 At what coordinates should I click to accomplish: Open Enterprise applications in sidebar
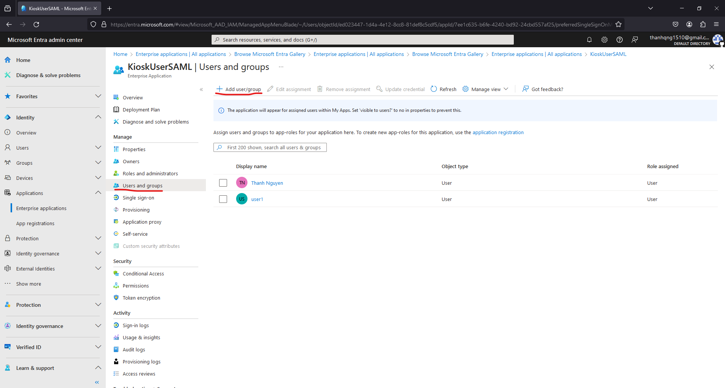click(41, 208)
